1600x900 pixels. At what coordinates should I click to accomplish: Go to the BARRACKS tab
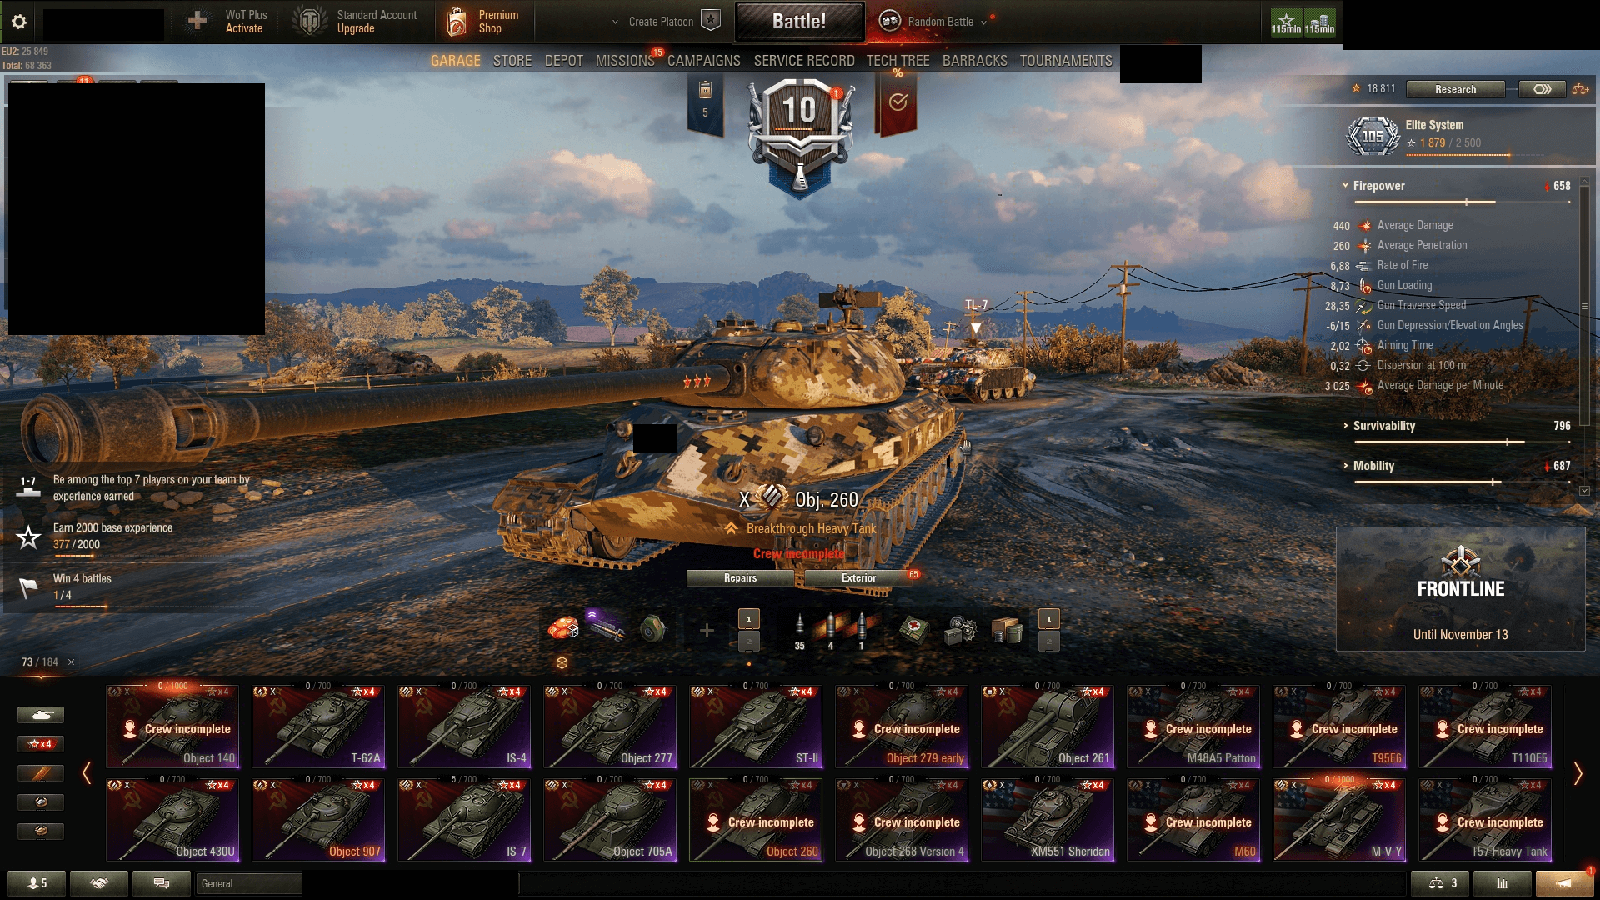click(x=974, y=61)
